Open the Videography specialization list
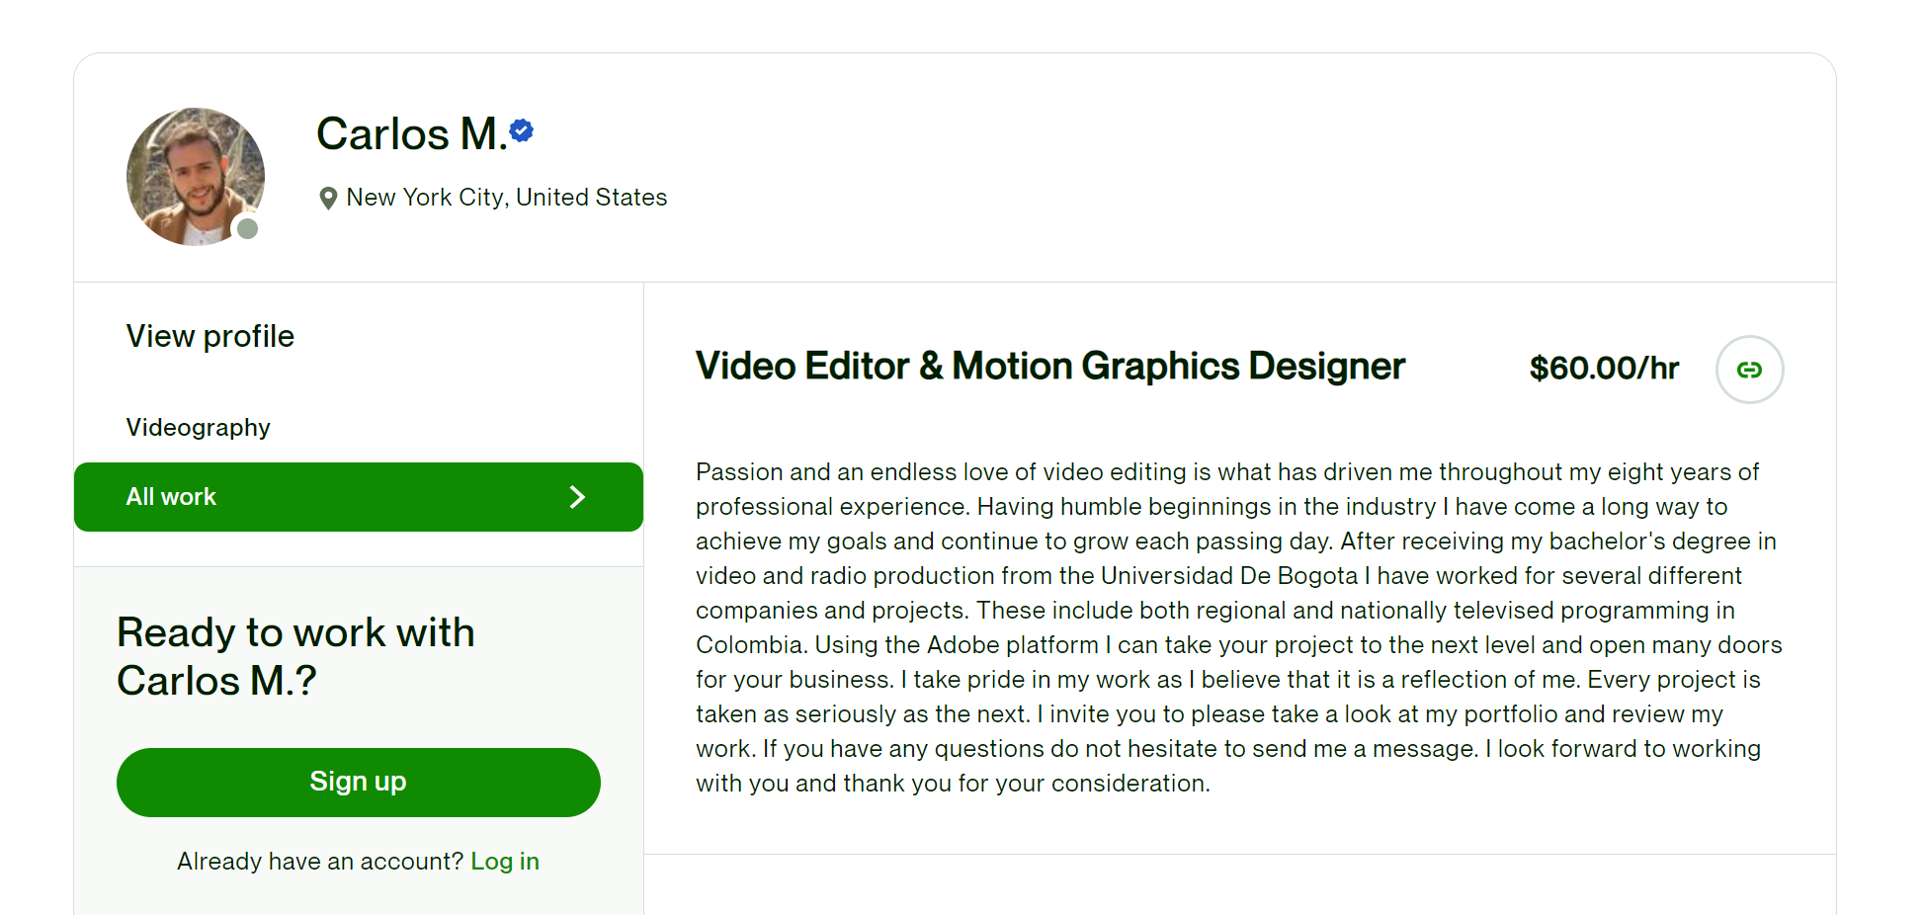Screen dimensions: 1925x915 point(198,427)
